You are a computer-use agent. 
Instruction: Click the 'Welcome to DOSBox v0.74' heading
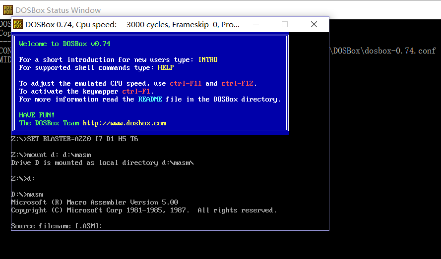pyautogui.click(x=64, y=44)
